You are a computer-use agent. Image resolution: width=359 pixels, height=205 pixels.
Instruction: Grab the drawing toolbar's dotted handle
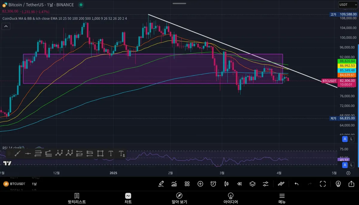click(9, 154)
